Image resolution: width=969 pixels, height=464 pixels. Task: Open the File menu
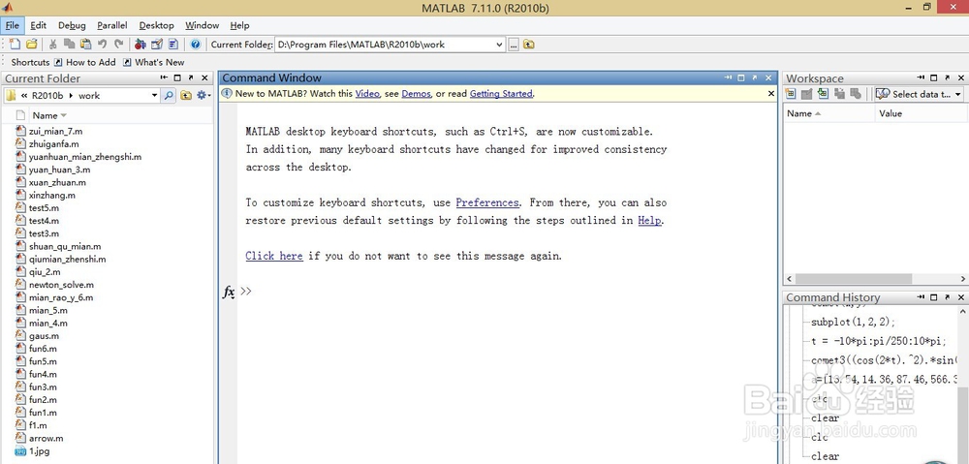(13, 25)
